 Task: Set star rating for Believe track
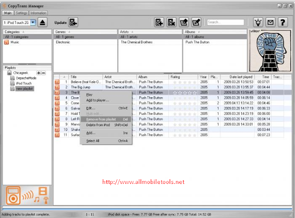point(184,82)
